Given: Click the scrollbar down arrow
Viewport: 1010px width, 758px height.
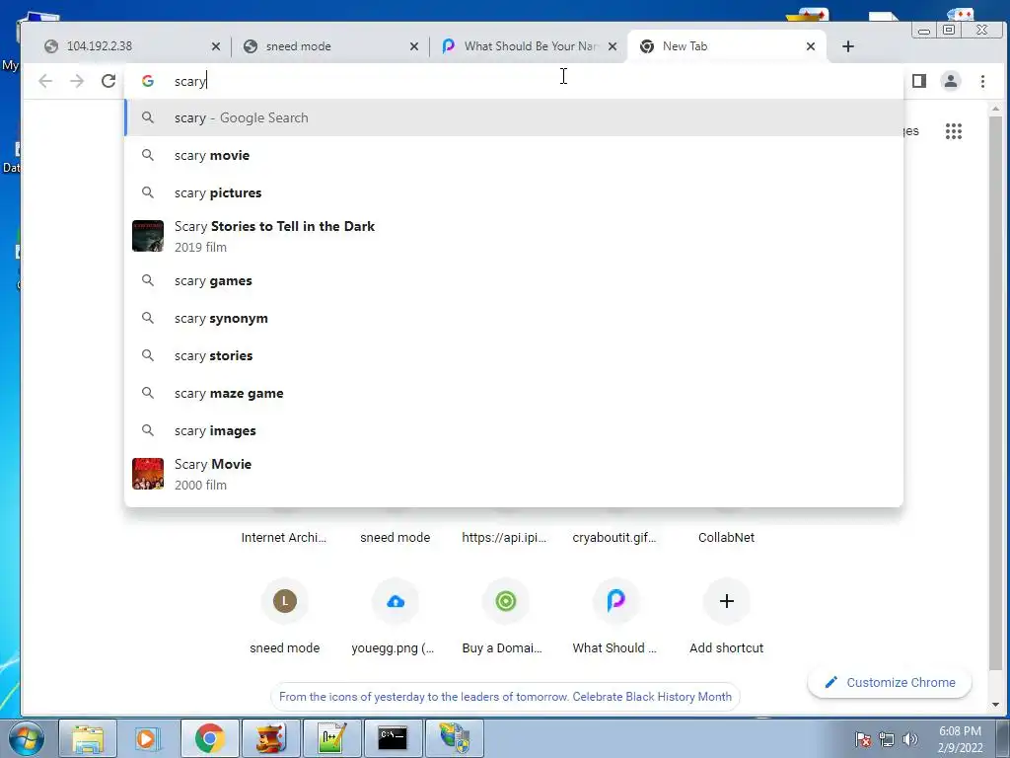Looking at the screenshot, I should click(x=996, y=705).
